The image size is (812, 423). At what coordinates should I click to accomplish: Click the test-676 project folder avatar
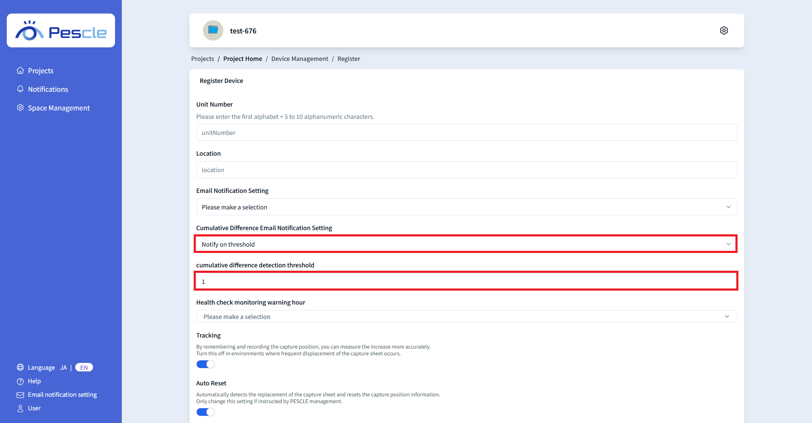[x=213, y=30]
